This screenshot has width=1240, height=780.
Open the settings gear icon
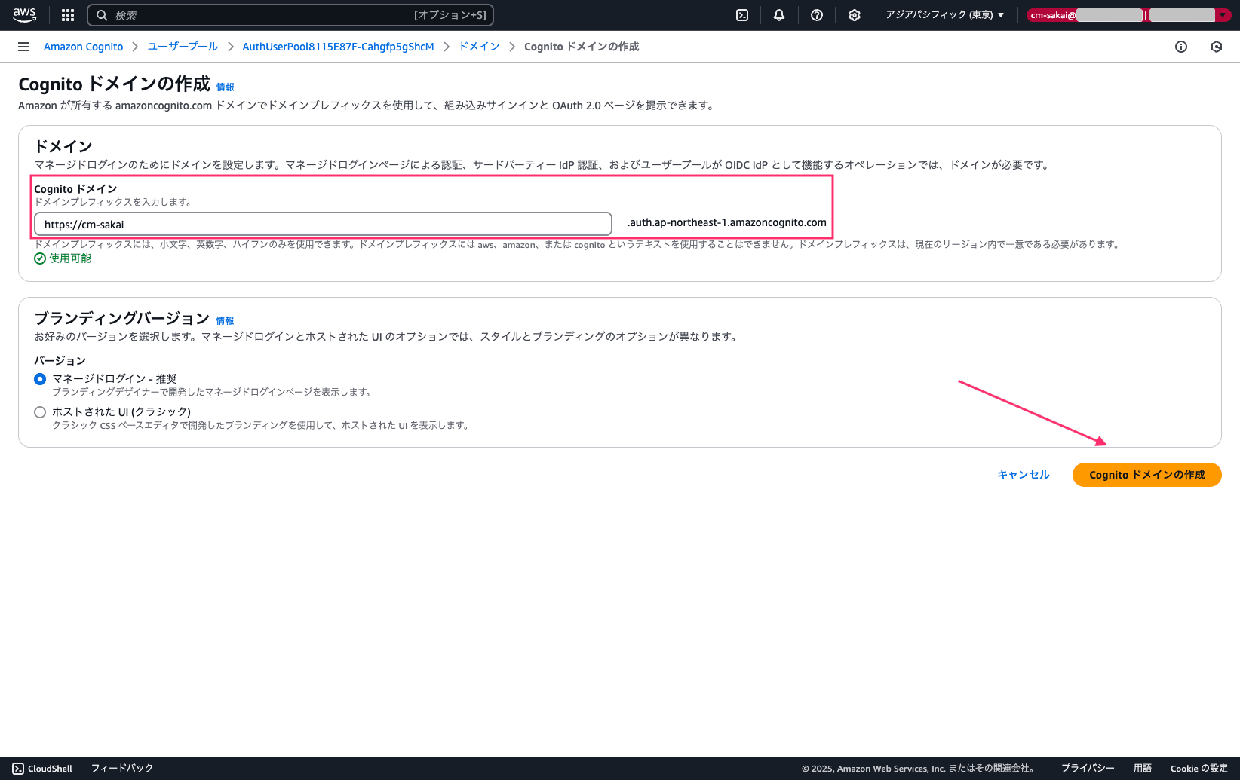click(855, 15)
